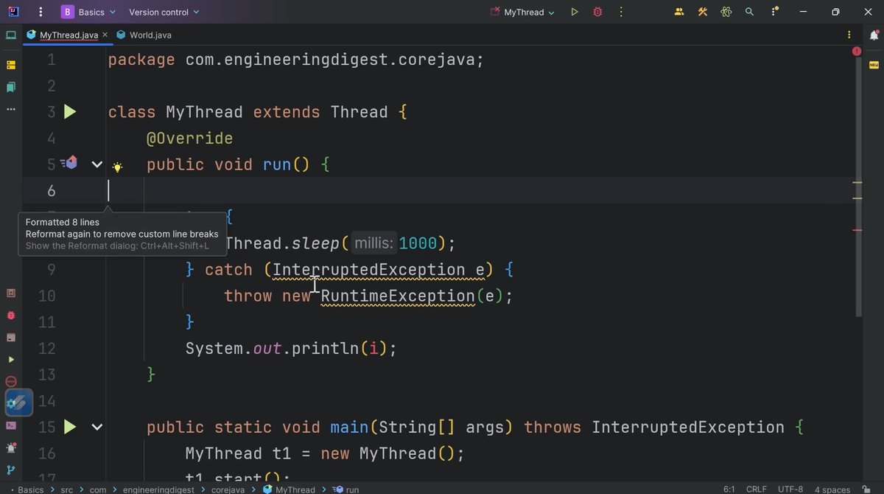Open the Debug tool window bug icon

[x=11, y=315]
